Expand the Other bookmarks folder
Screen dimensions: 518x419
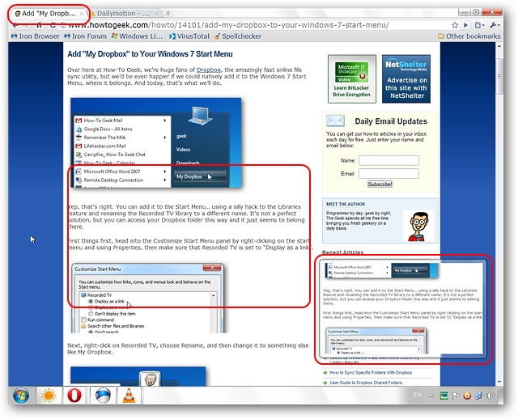tap(469, 36)
